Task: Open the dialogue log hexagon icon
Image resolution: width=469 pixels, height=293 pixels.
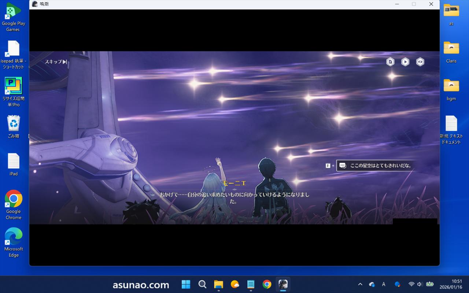Action: tap(390, 62)
